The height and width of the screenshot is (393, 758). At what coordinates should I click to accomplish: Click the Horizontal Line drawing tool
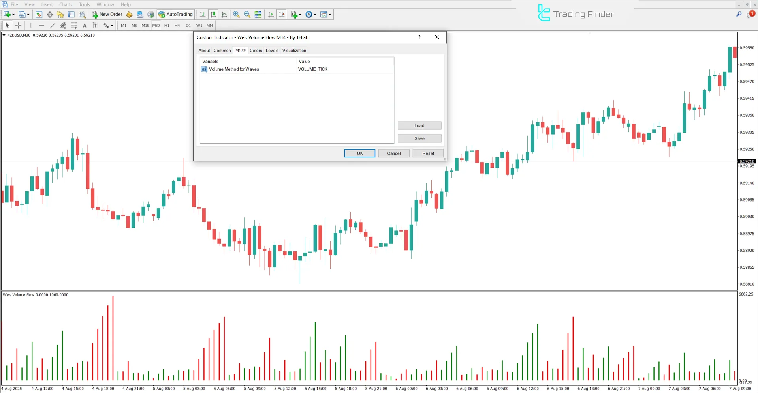point(42,25)
